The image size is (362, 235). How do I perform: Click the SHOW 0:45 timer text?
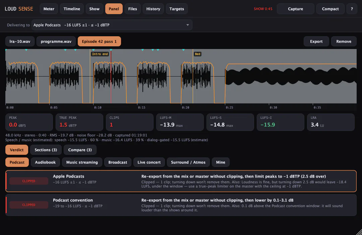click(263, 9)
